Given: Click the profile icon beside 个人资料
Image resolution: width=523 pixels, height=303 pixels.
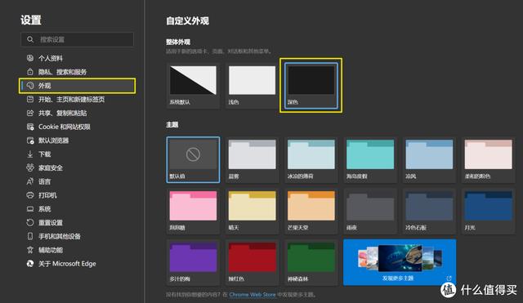Looking at the screenshot, I should pyautogui.click(x=30, y=58).
